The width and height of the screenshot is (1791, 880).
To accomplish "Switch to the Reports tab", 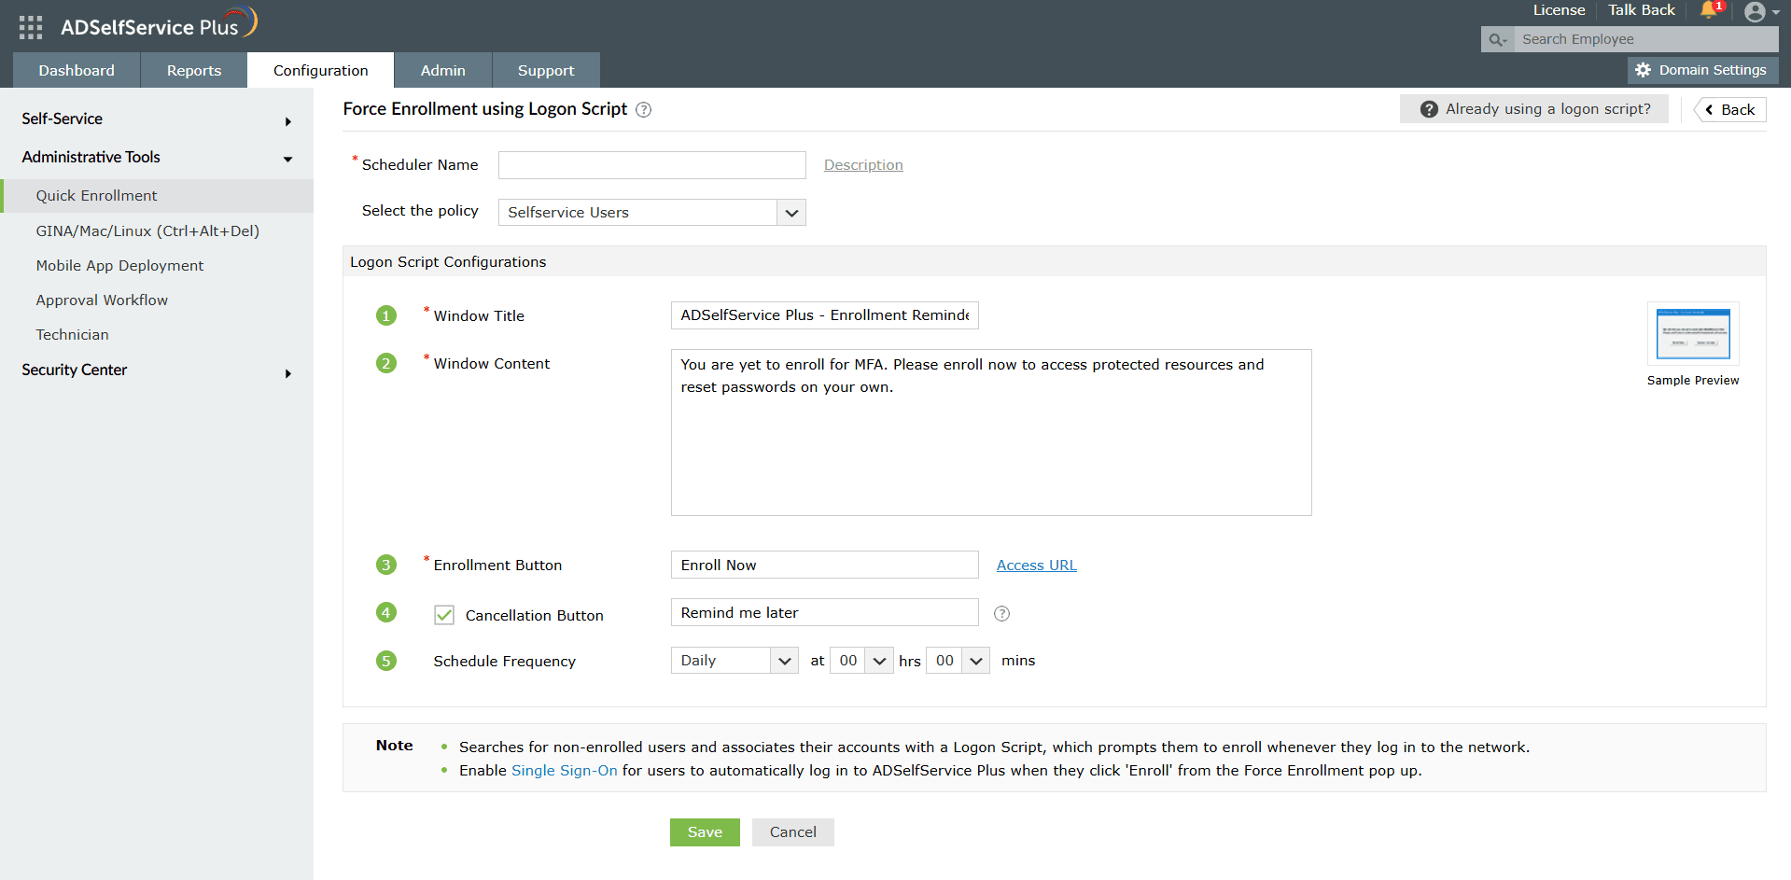I will pyautogui.click(x=194, y=70).
